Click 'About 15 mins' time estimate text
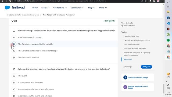 click(x=130, y=26)
